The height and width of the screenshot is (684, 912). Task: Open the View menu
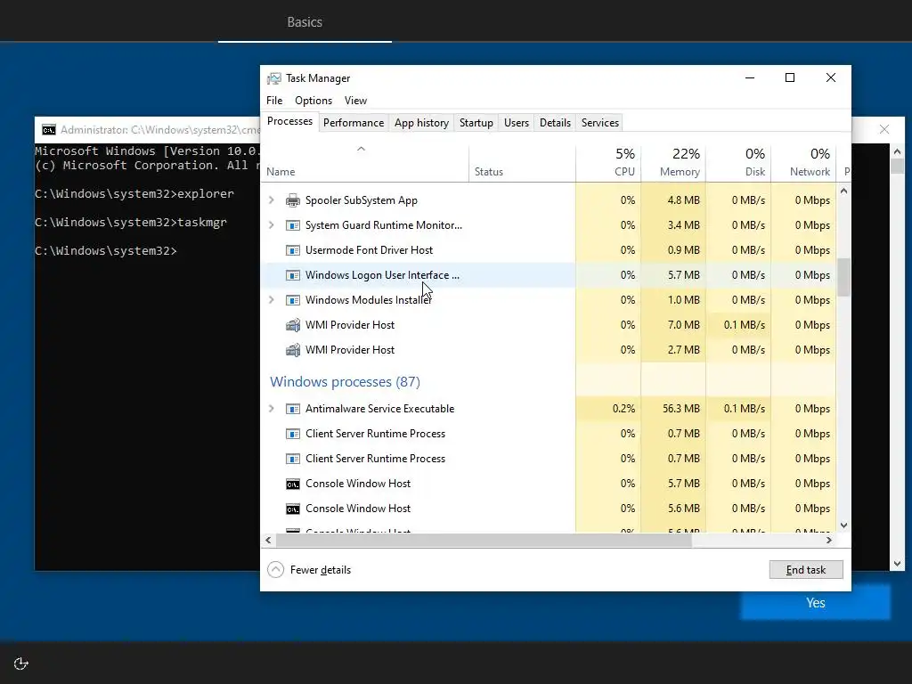[x=355, y=101]
